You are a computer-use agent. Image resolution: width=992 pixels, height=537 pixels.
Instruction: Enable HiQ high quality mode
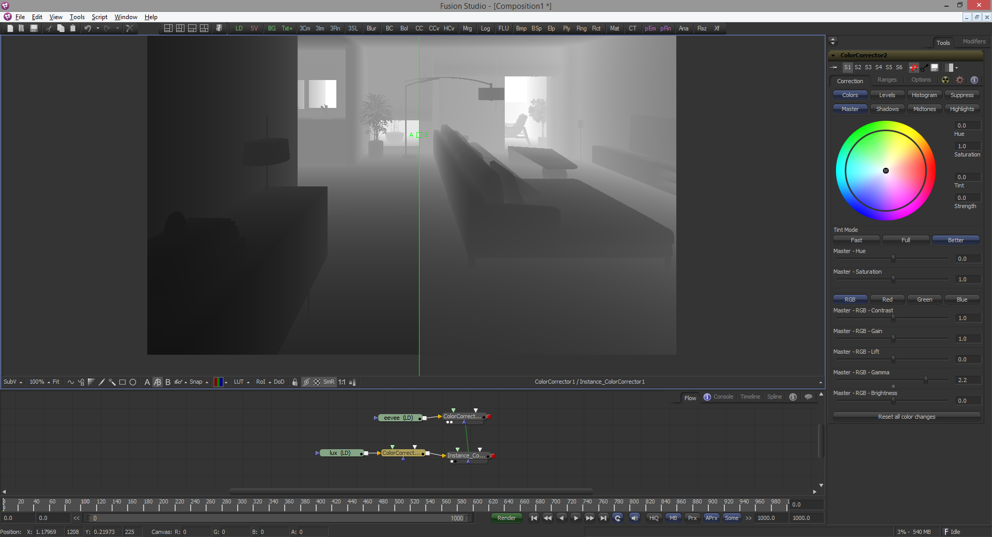[654, 518]
